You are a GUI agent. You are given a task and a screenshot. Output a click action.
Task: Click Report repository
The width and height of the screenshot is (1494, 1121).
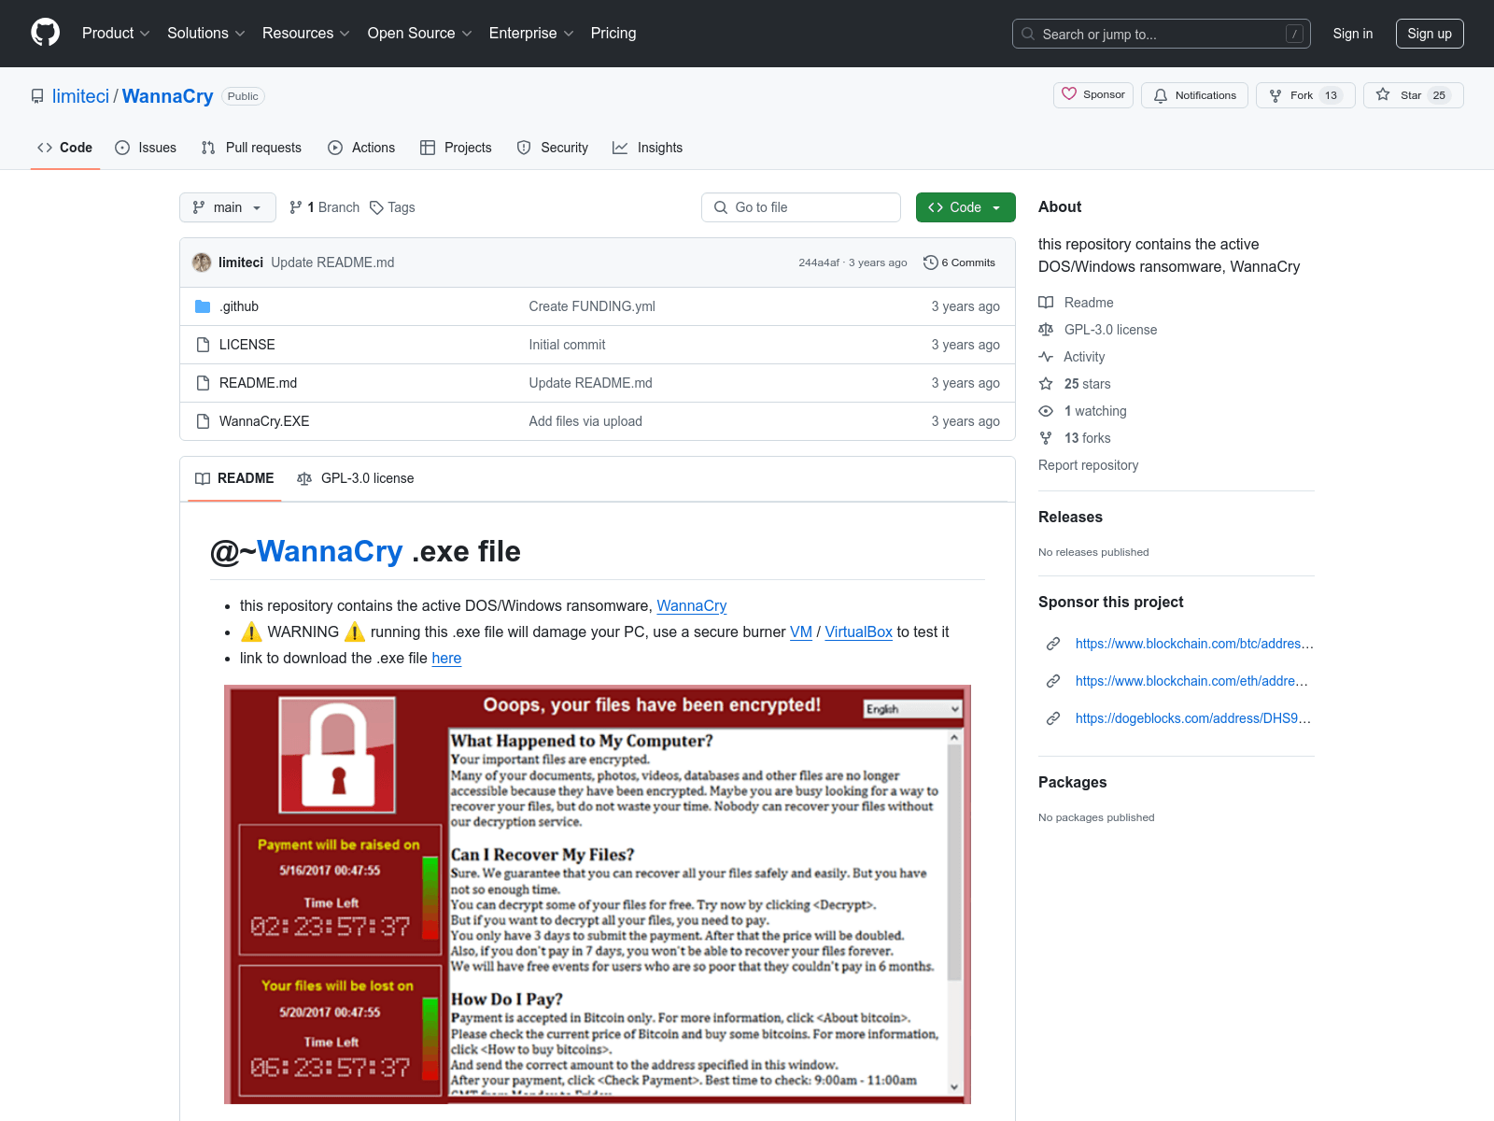tap(1088, 465)
